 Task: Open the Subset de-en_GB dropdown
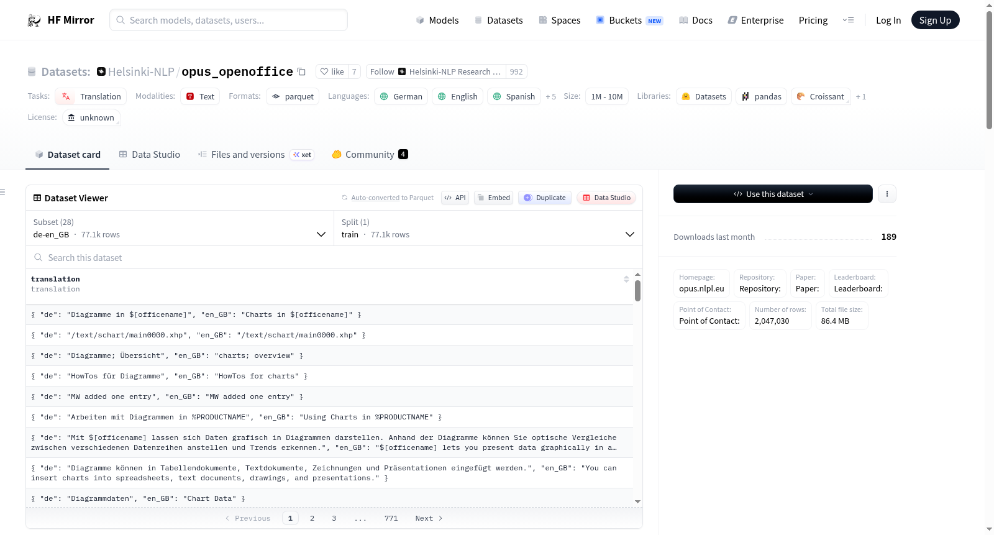180,228
